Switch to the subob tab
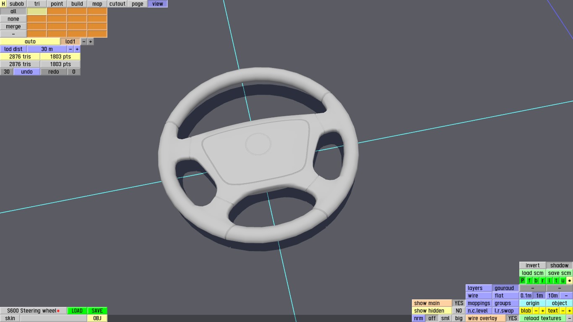573x322 pixels. (17, 4)
